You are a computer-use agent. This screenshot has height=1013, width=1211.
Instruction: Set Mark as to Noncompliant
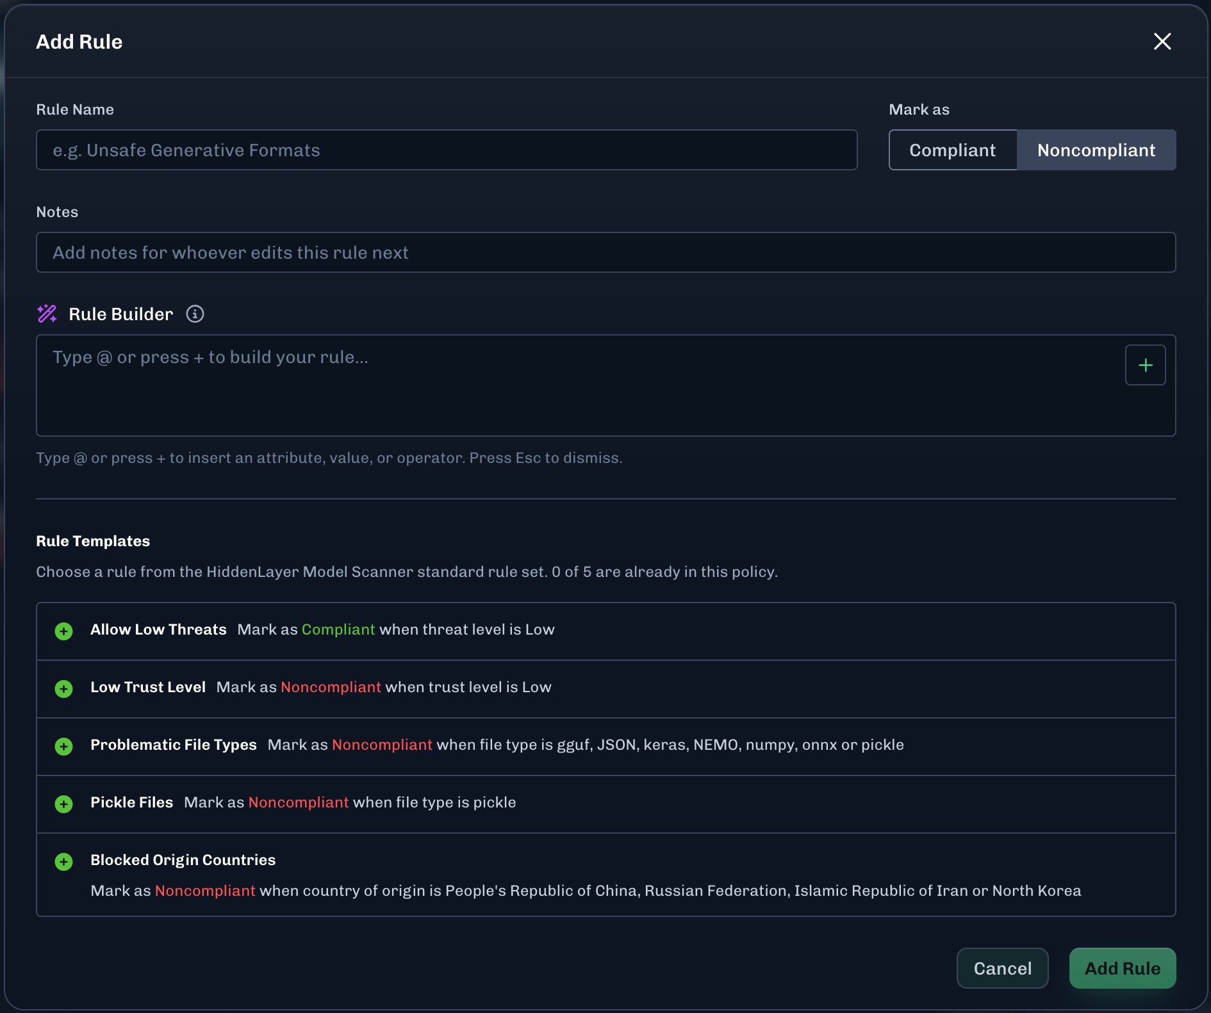coord(1096,150)
